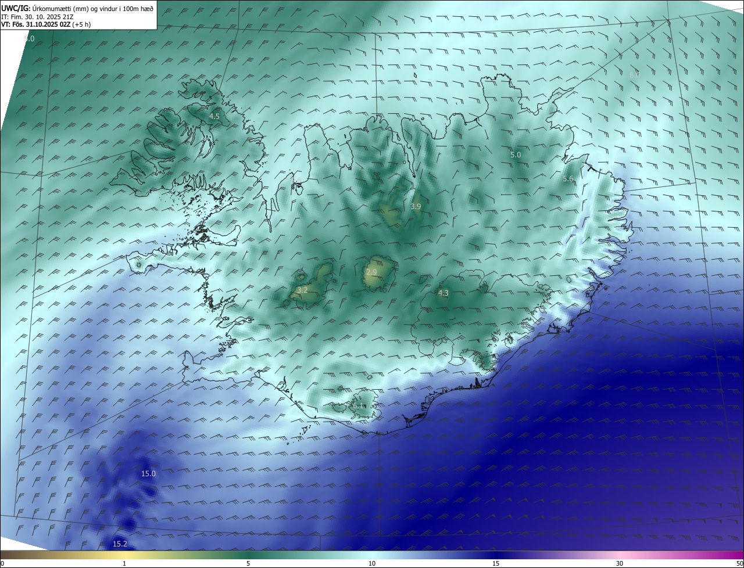Viewport: 744px width, 568px height.
Task: Click the colorbar tick label 15
Action: coord(496,563)
